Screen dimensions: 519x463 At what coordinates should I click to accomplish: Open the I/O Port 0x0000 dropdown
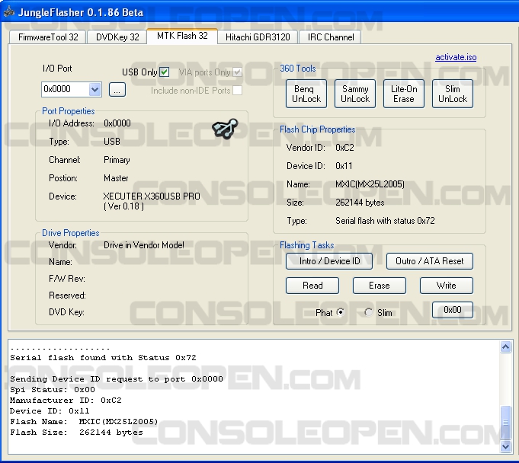[95, 89]
